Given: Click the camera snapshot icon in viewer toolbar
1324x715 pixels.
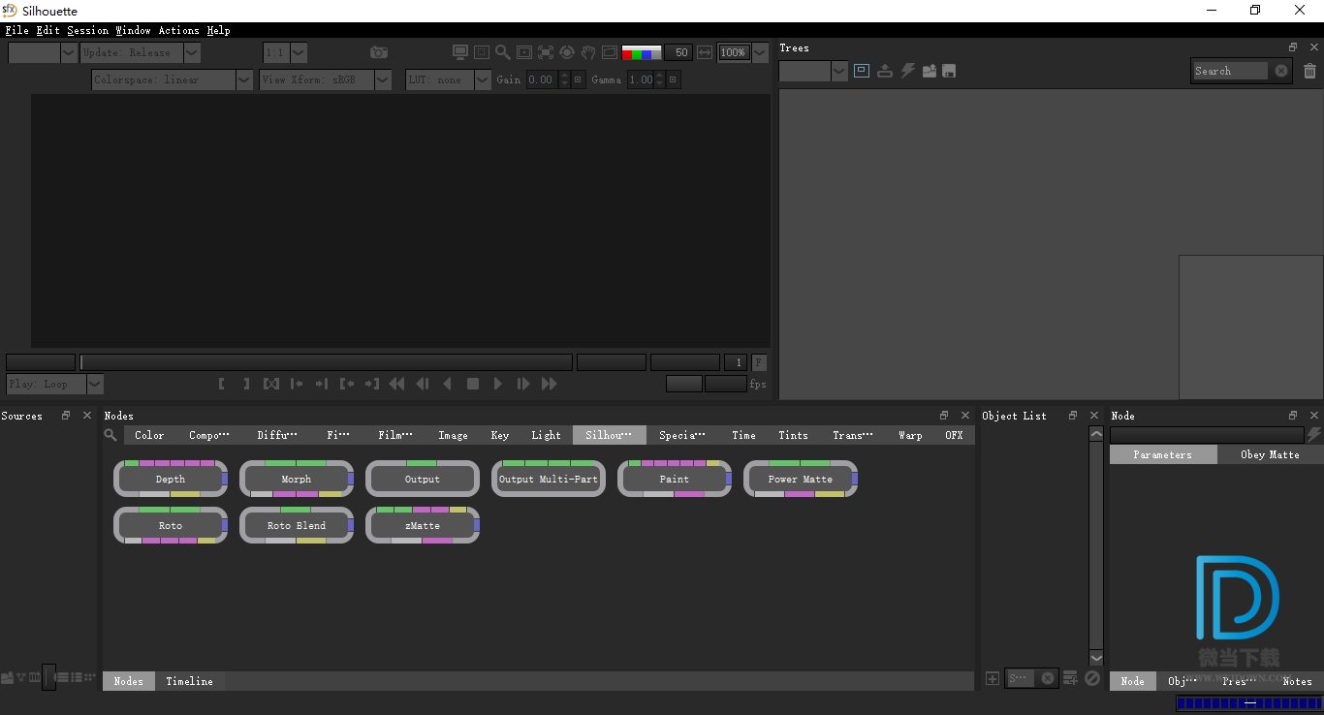Looking at the screenshot, I should click(x=379, y=52).
